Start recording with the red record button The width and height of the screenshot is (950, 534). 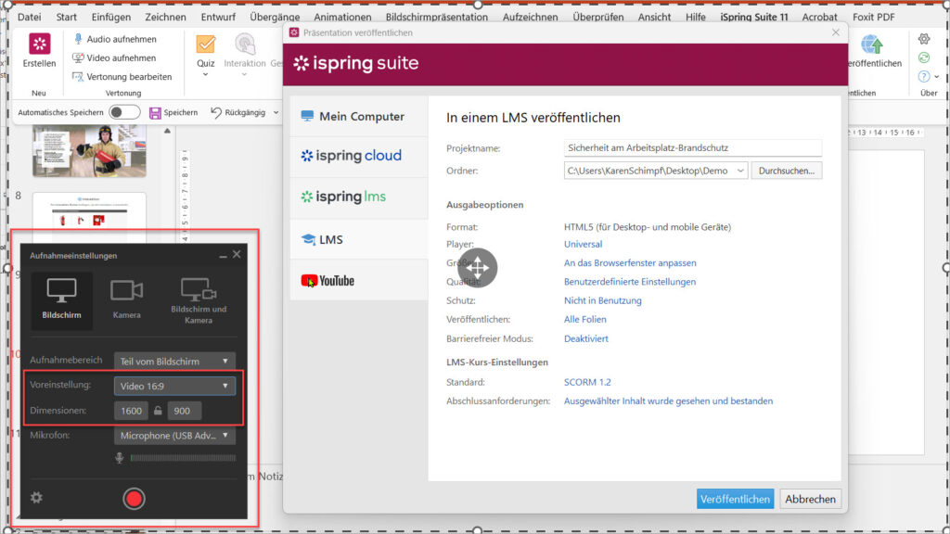point(134,498)
